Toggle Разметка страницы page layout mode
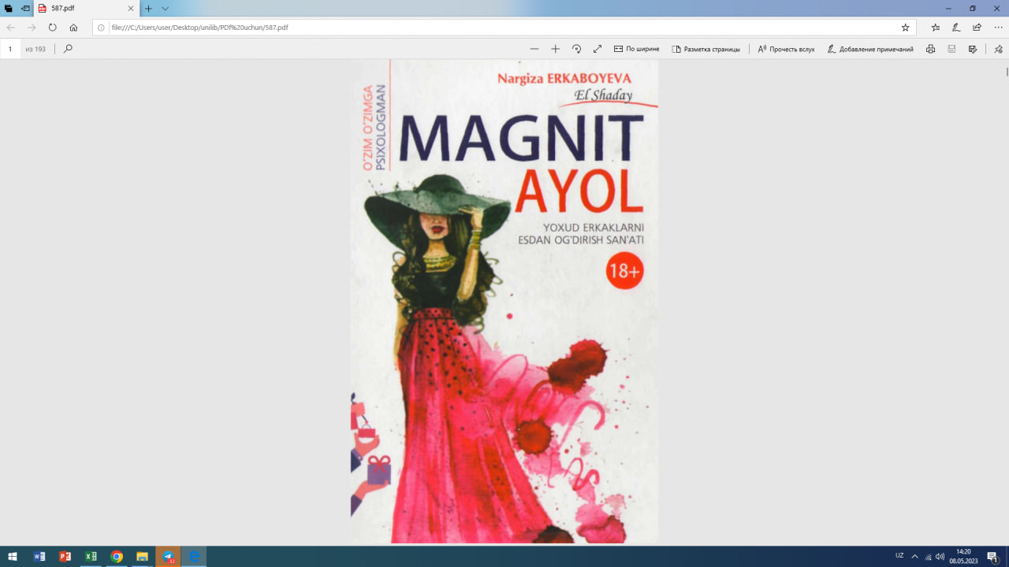This screenshot has height=567, width=1009. click(x=707, y=48)
